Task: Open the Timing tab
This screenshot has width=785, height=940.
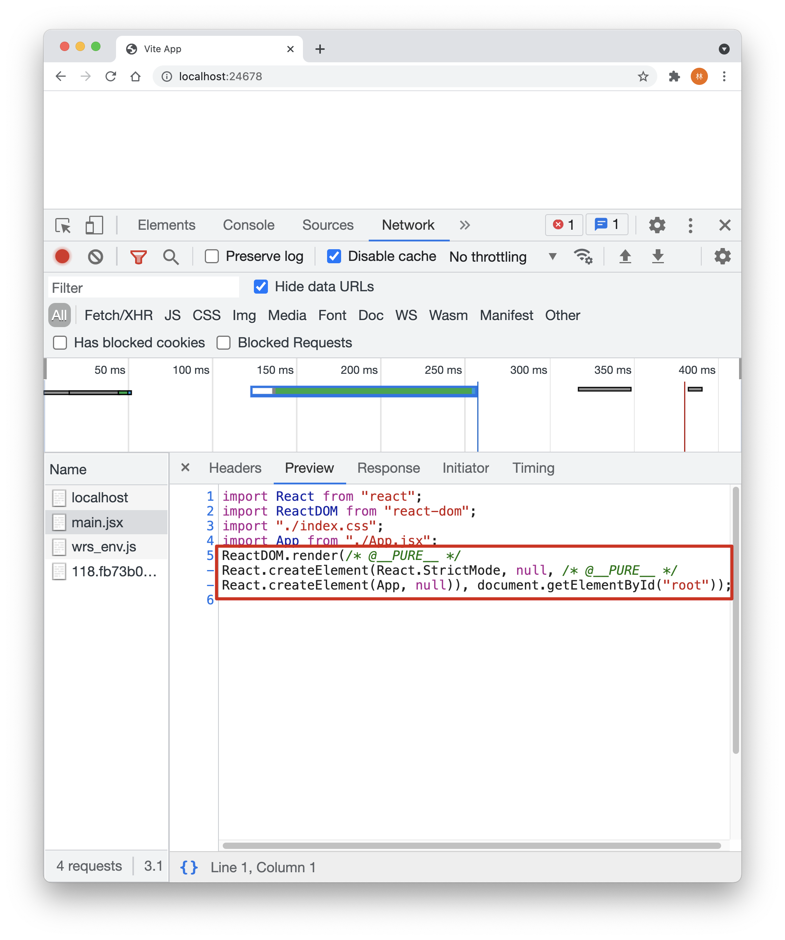Action: pyautogui.click(x=533, y=468)
